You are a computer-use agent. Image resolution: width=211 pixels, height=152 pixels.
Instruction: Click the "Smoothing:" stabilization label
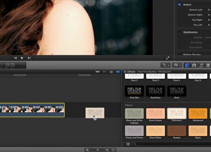tap(197, 43)
